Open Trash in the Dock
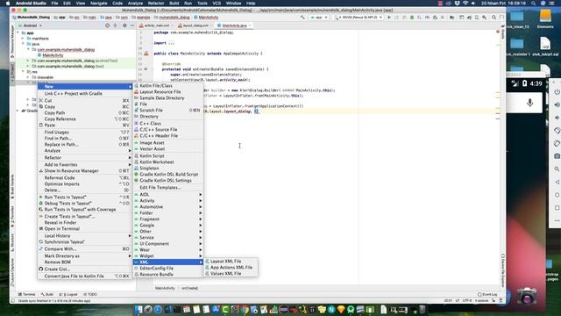 423,310
